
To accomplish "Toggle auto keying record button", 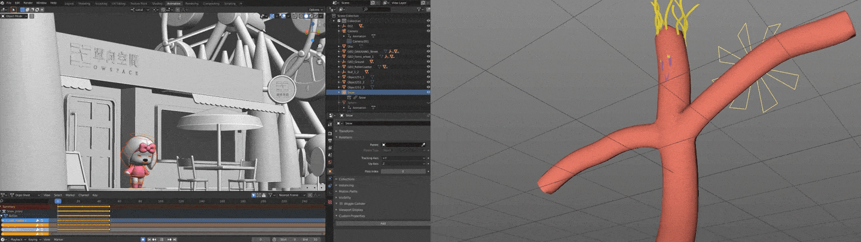I will (143, 239).
